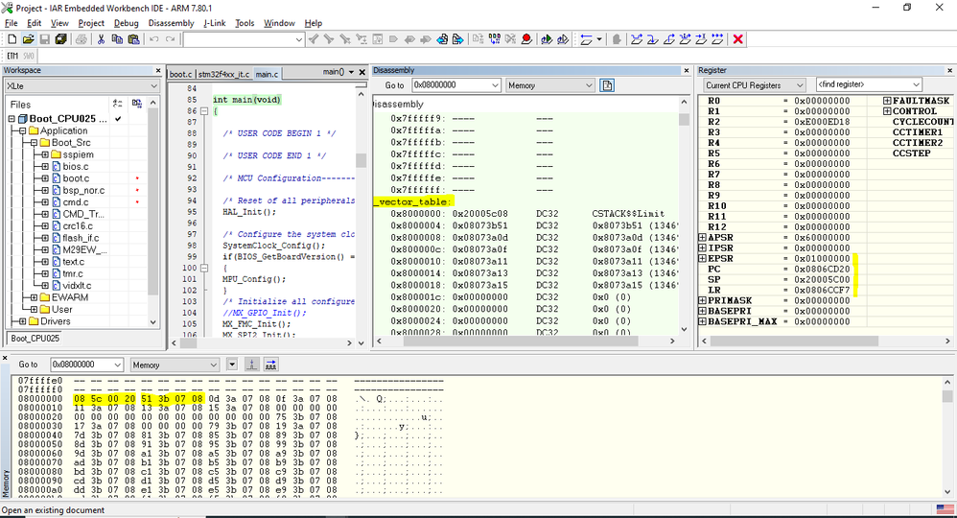The image size is (957, 518).
Task: Click the New Document icon
Action: [12, 39]
